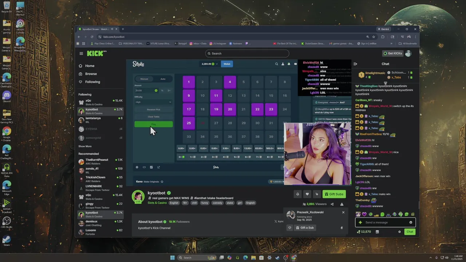
Task: Click the sparkle button beside Gift Subs
Action: pos(317,194)
